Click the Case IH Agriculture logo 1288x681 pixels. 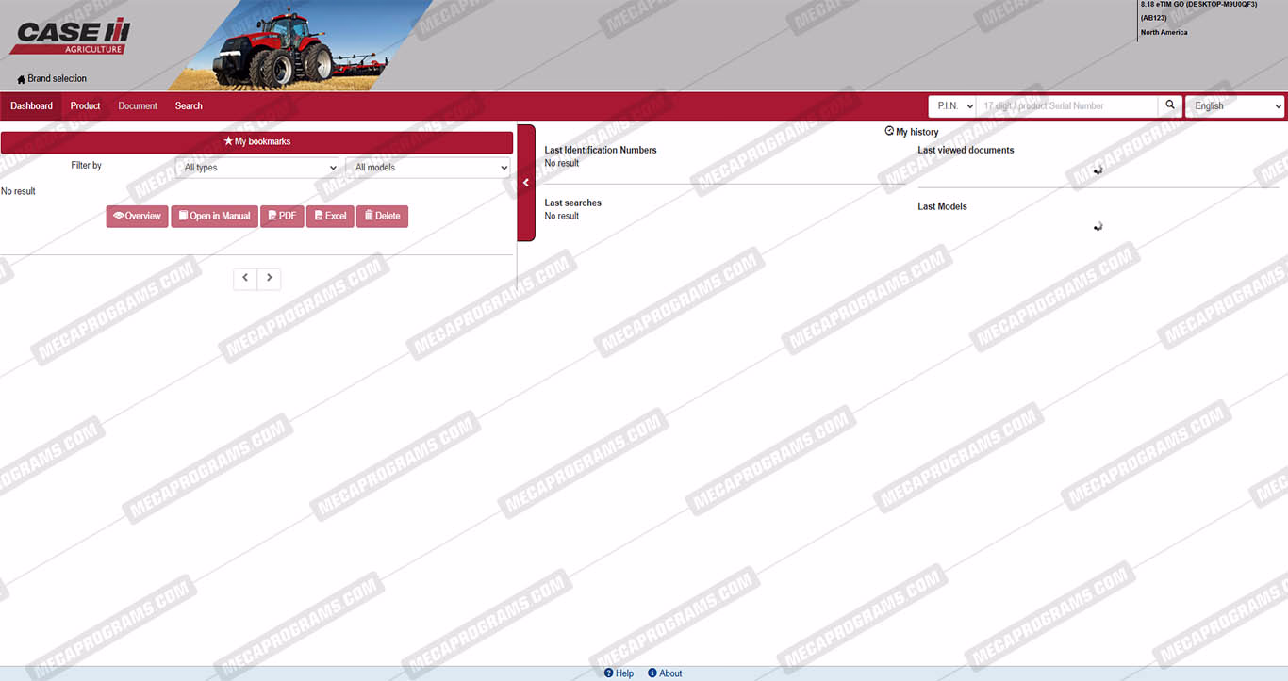pyautogui.click(x=71, y=37)
